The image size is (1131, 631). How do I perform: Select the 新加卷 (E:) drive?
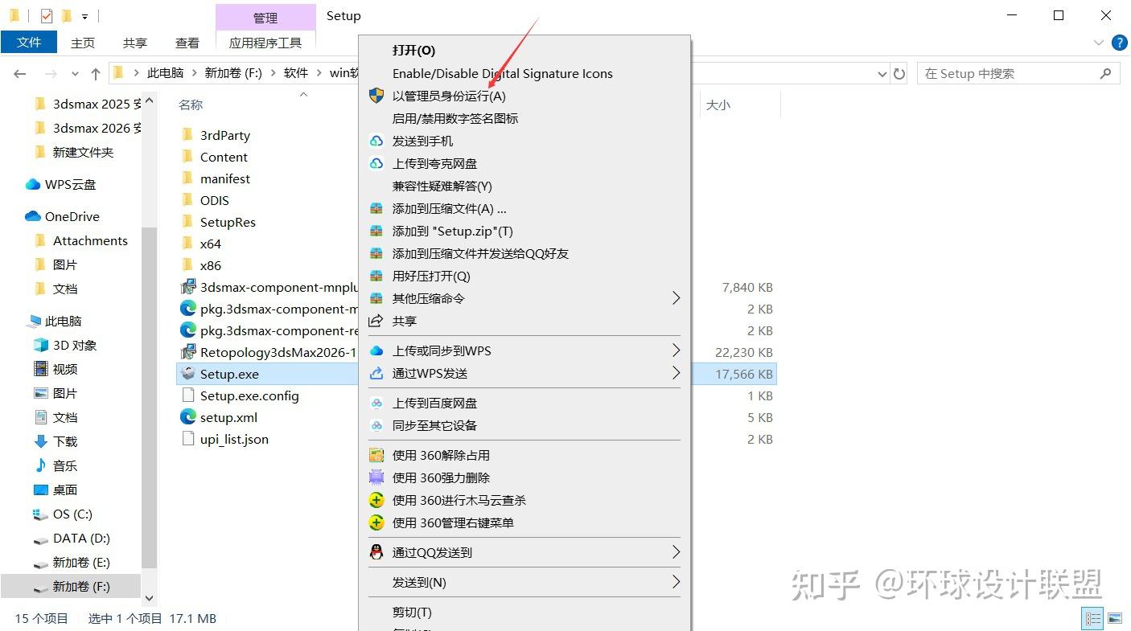tap(81, 562)
